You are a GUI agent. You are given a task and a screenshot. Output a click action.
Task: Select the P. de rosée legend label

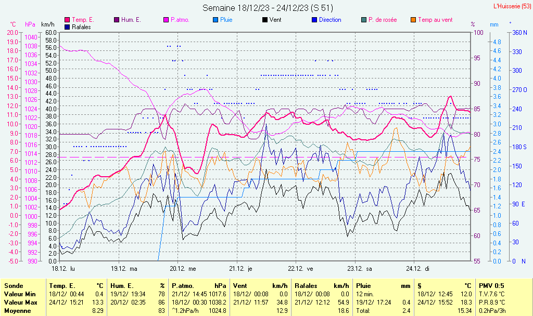pyautogui.click(x=383, y=20)
